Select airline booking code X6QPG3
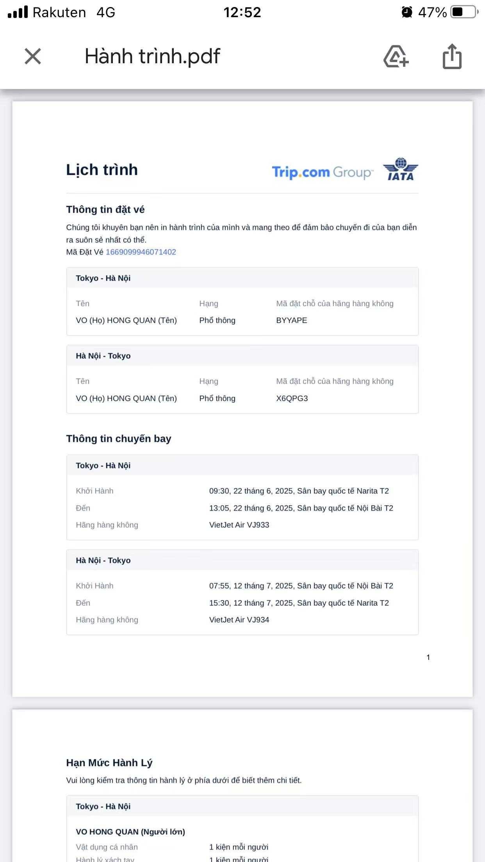The height and width of the screenshot is (862, 485). click(x=292, y=398)
